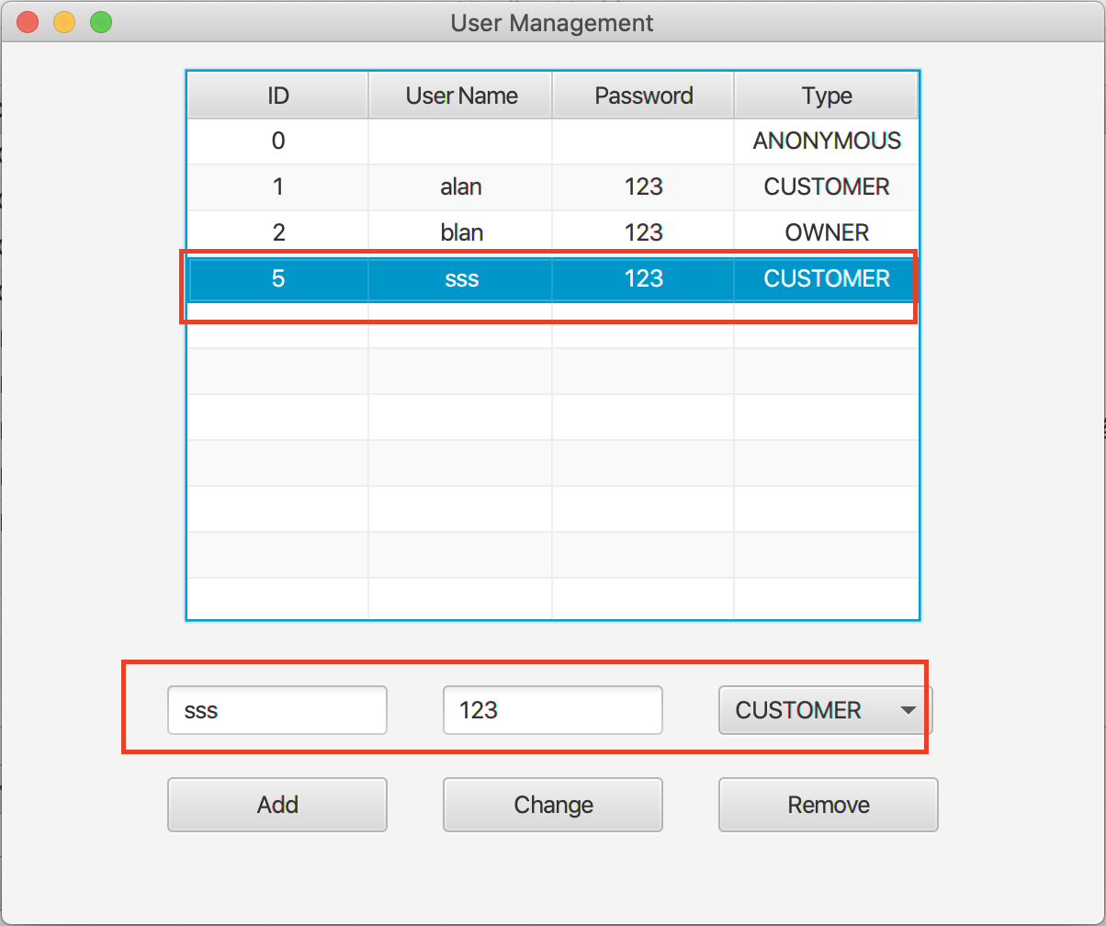Screen dimensions: 1106x926
Task: Click the Add button
Action: 276,805
